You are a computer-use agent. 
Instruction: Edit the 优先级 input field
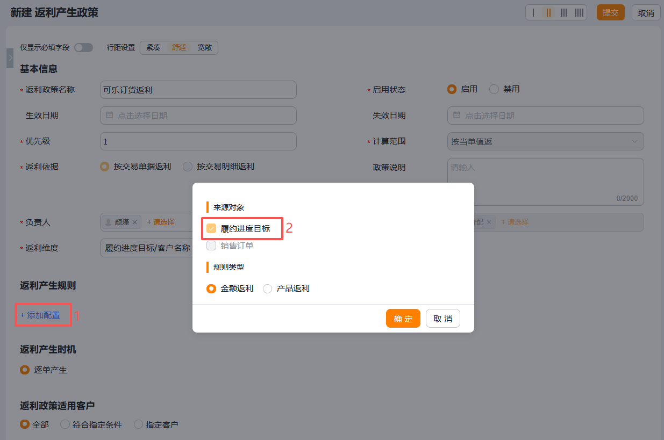198,141
